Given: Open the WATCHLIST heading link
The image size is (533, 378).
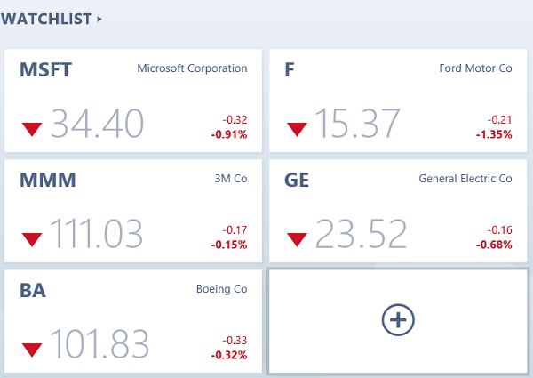Looking at the screenshot, I should click(x=46, y=19).
